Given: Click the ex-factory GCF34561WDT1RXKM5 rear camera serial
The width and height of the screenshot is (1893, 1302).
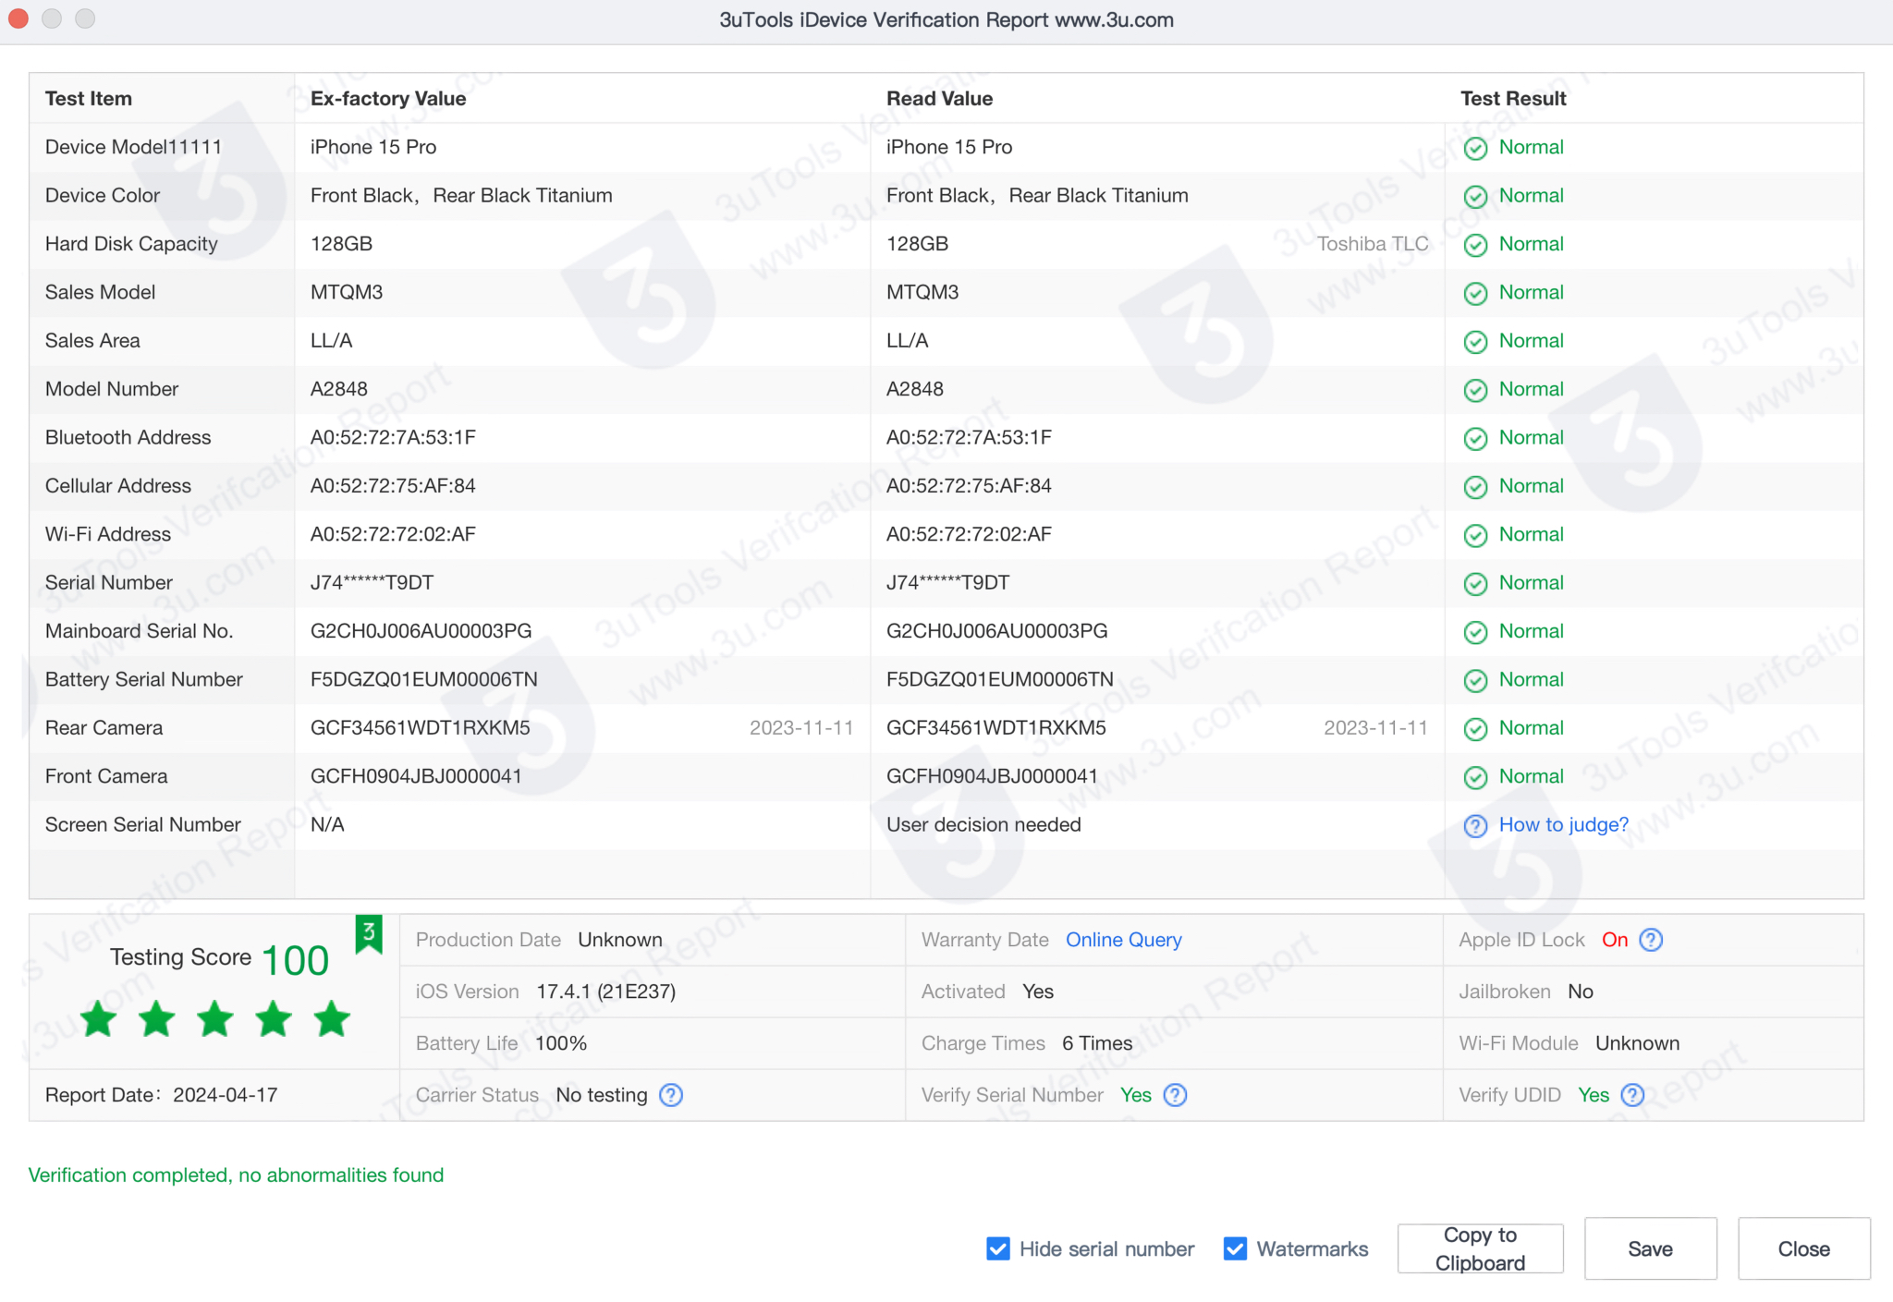Looking at the screenshot, I should point(421,728).
